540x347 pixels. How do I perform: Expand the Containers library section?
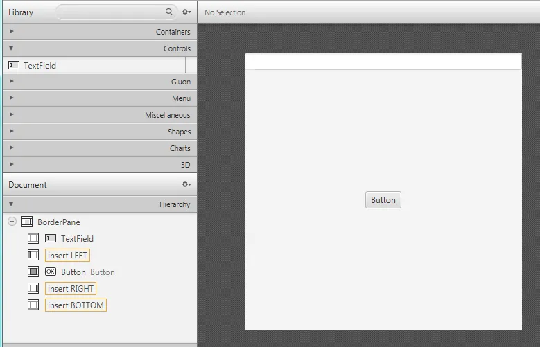pyautogui.click(x=11, y=31)
